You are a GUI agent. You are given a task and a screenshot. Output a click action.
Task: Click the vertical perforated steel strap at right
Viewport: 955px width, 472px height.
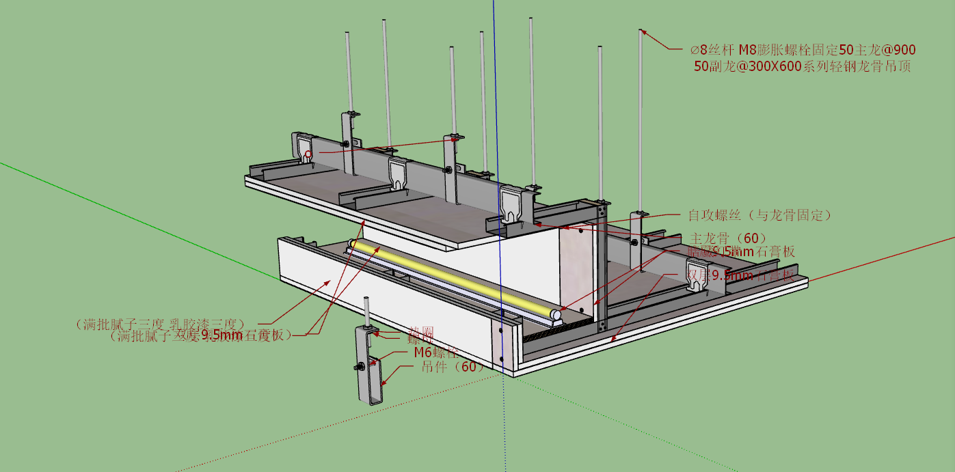[x=602, y=266]
